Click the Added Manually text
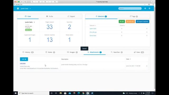This screenshot has width=169, height=95. click(x=25, y=66)
